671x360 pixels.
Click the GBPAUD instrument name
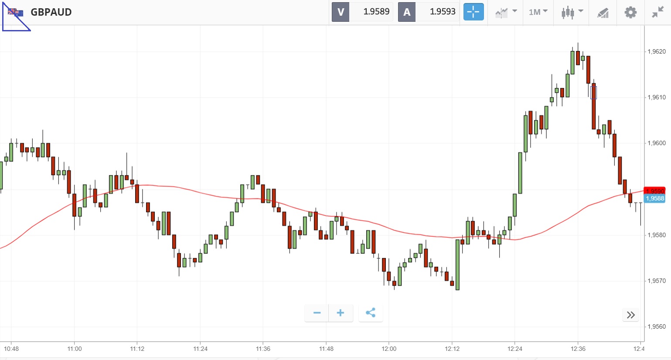point(51,12)
